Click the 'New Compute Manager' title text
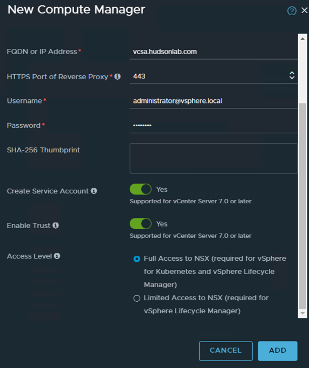The height and width of the screenshot is (368, 309). (76, 10)
